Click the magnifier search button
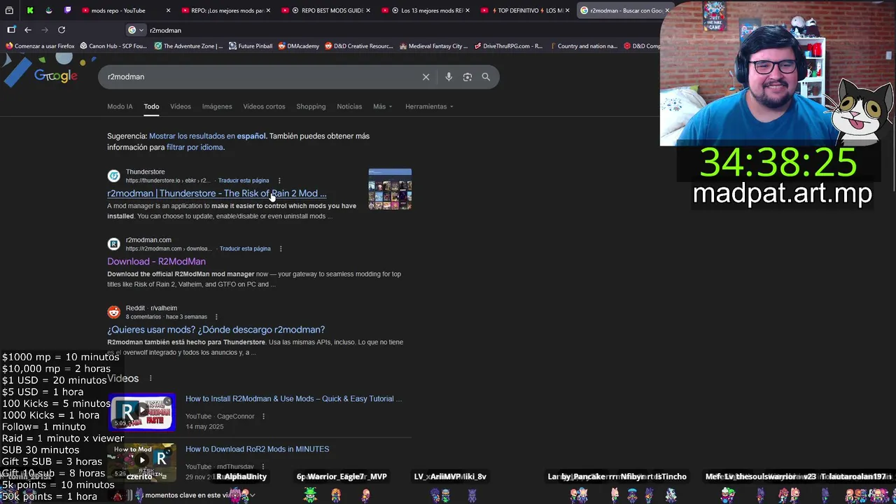Screen dimensions: 896x504 pyautogui.click(x=486, y=77)
